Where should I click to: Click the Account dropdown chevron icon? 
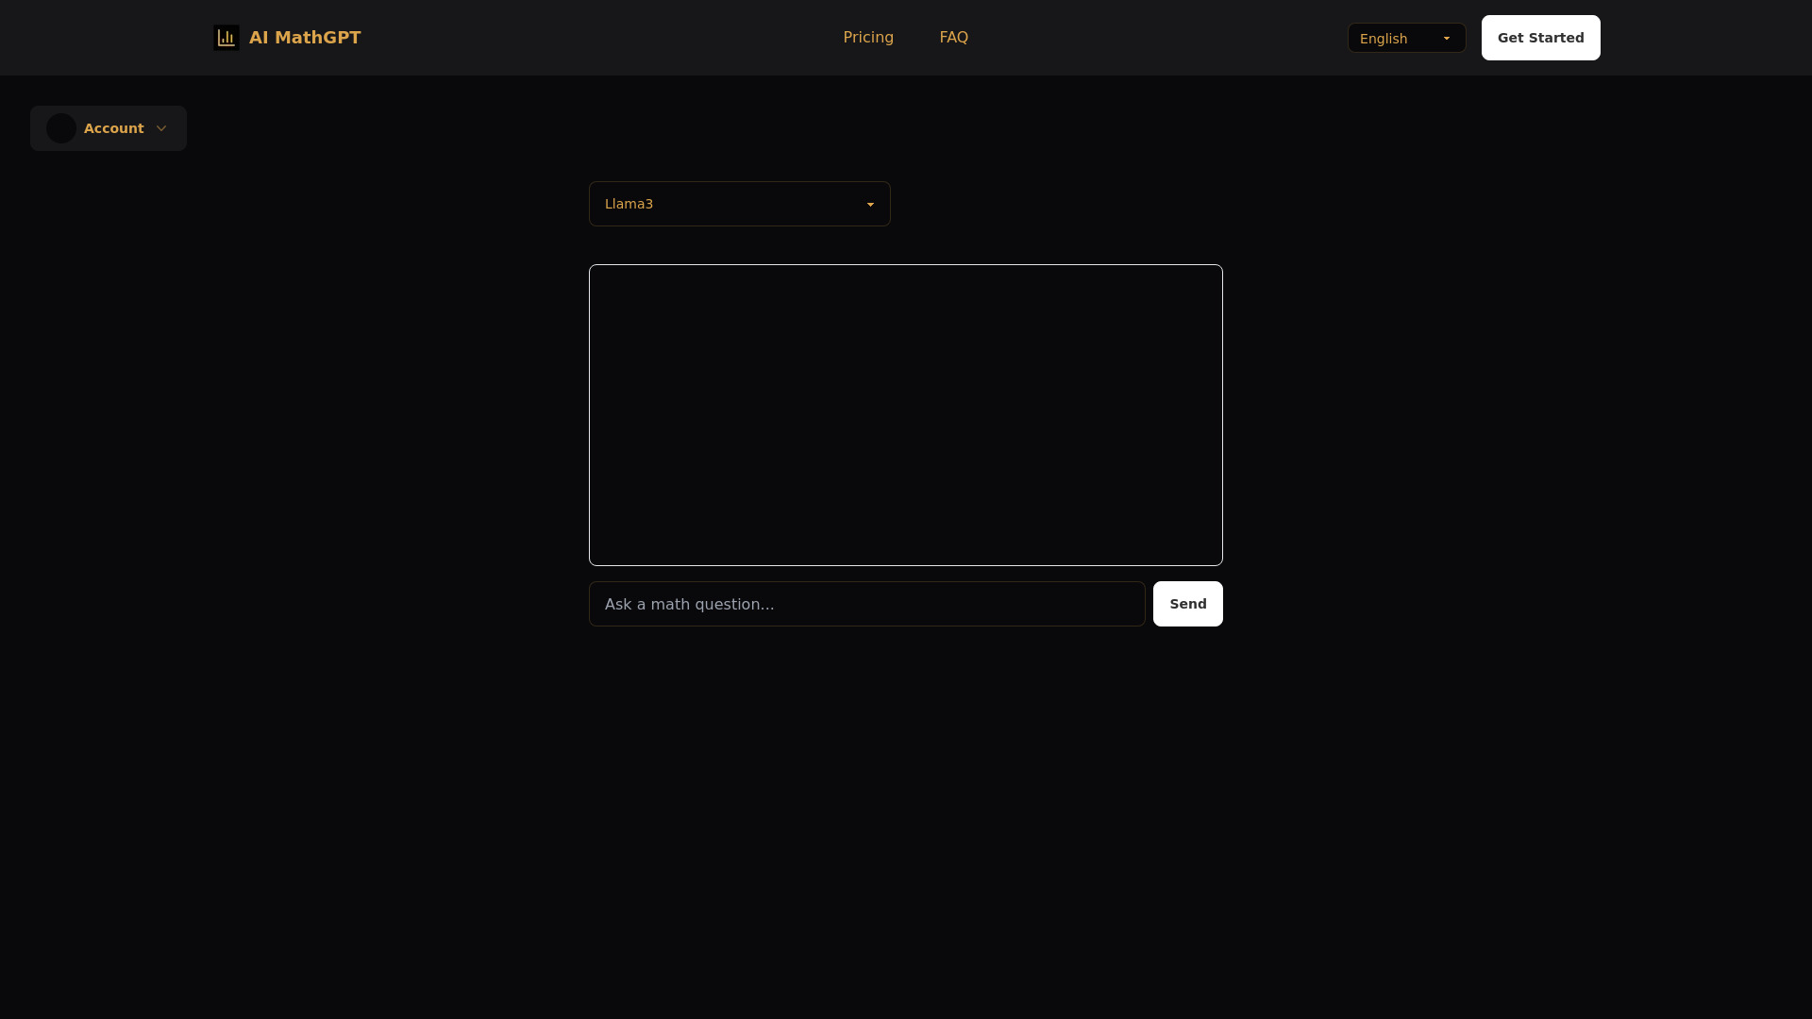coord(161,128)
